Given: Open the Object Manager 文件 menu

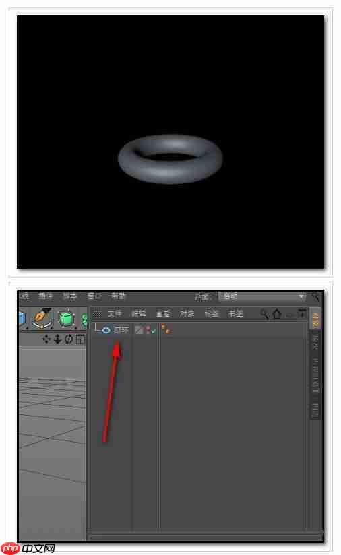Looking at the screenshot, I should click(x=115, y=314).
